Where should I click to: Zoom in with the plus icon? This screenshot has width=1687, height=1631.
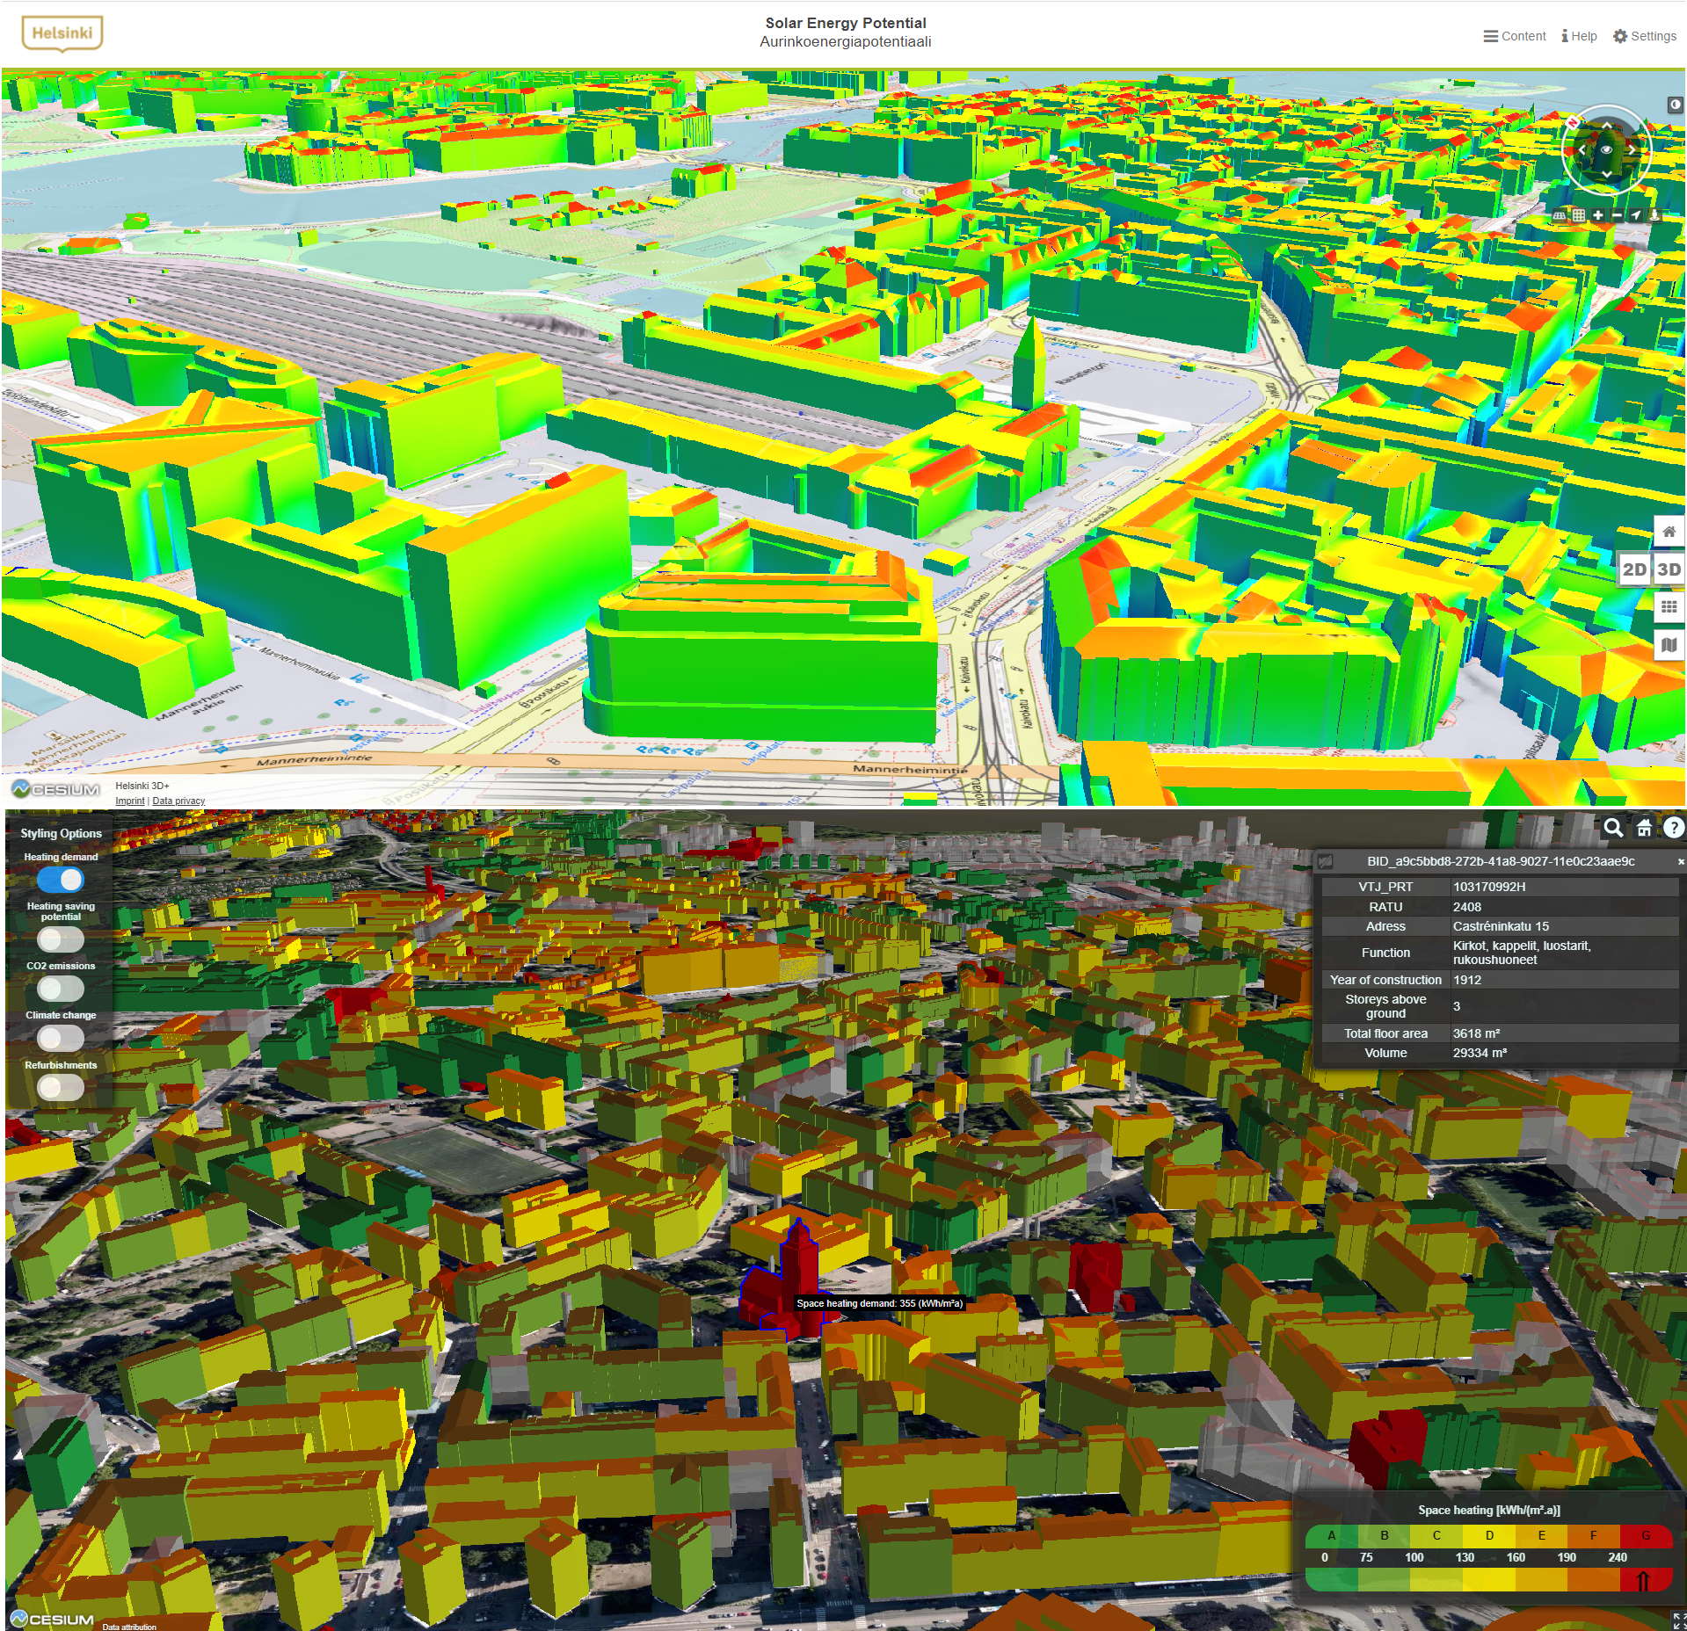click(1597, 215)
